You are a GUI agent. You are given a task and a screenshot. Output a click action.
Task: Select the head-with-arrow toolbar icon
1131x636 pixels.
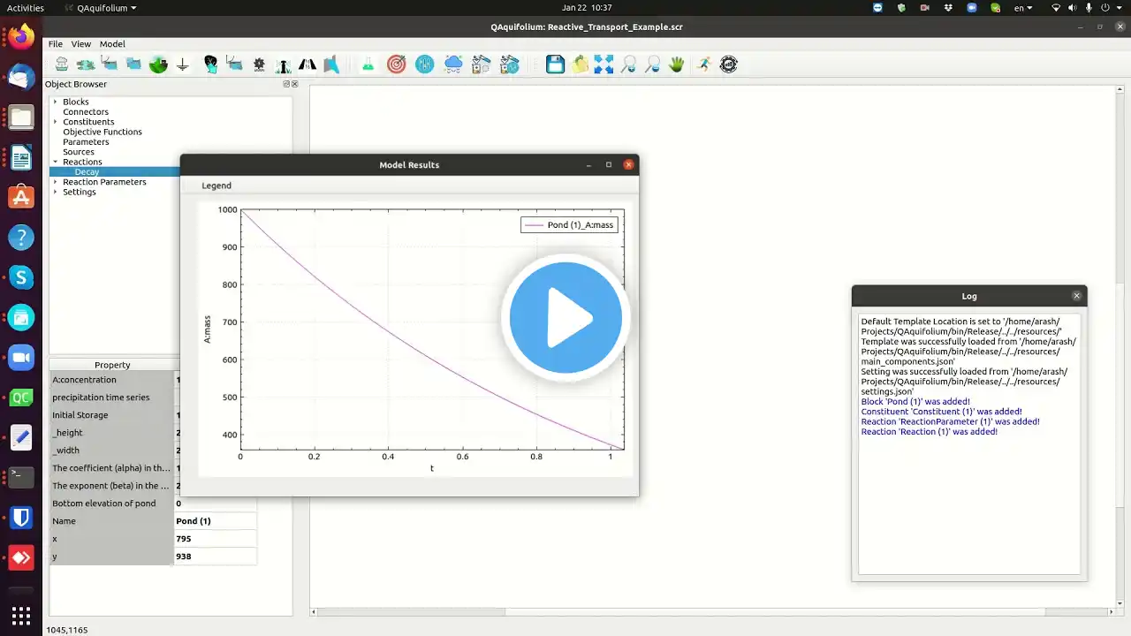point(210,64)
